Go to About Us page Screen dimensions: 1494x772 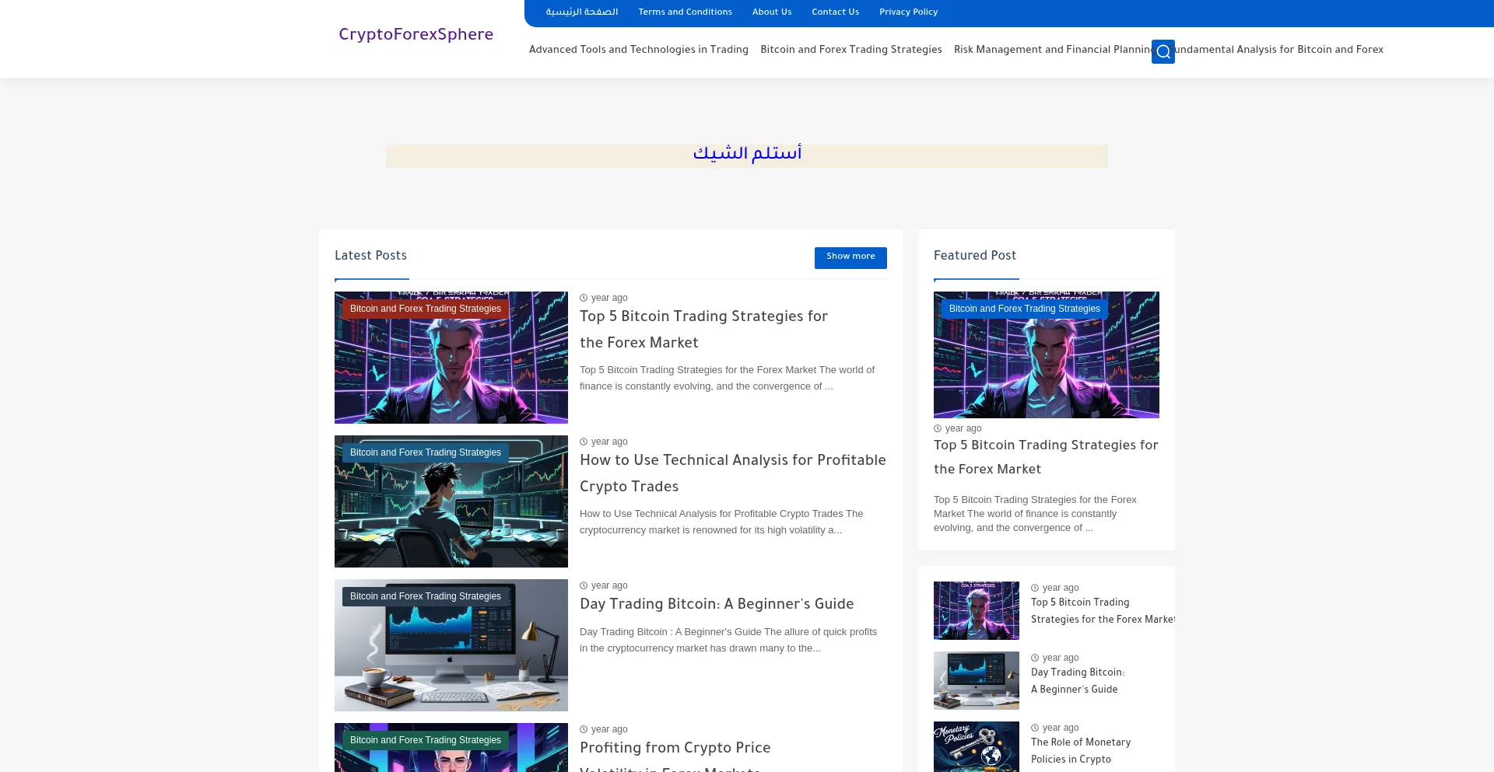click(771, 12)
